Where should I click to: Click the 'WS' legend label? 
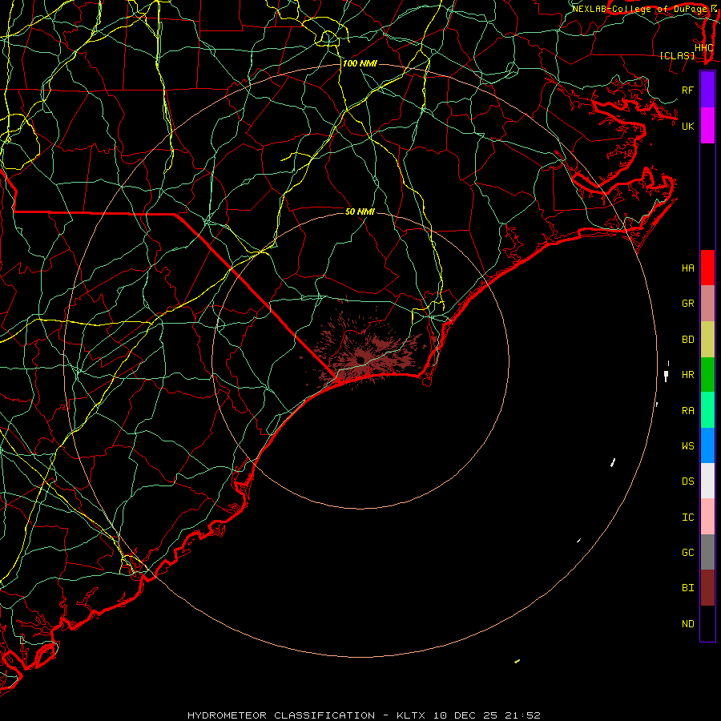pos(688,445)
